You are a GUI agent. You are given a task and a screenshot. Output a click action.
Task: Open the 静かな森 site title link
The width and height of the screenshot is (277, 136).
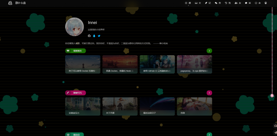tap(21, 3)
